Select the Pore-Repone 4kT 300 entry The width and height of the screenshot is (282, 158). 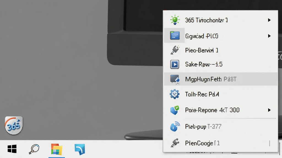221,110
